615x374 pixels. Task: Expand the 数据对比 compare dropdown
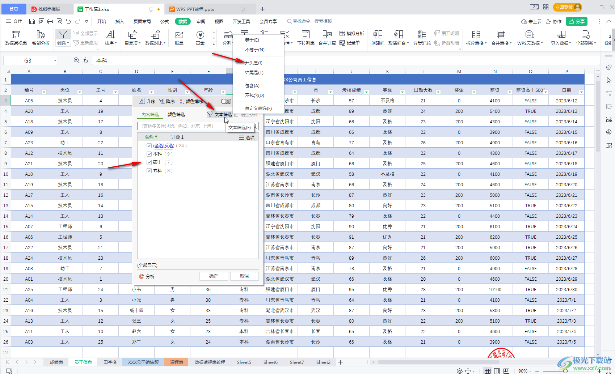click(164, 43)
